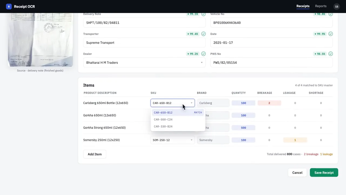Click the Somersby 250ml (12x250) description

click(101, 140)
